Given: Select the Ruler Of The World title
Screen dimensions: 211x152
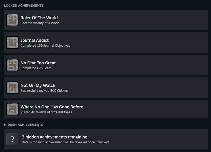Looking at the screenshot, I should coord(39,18).
